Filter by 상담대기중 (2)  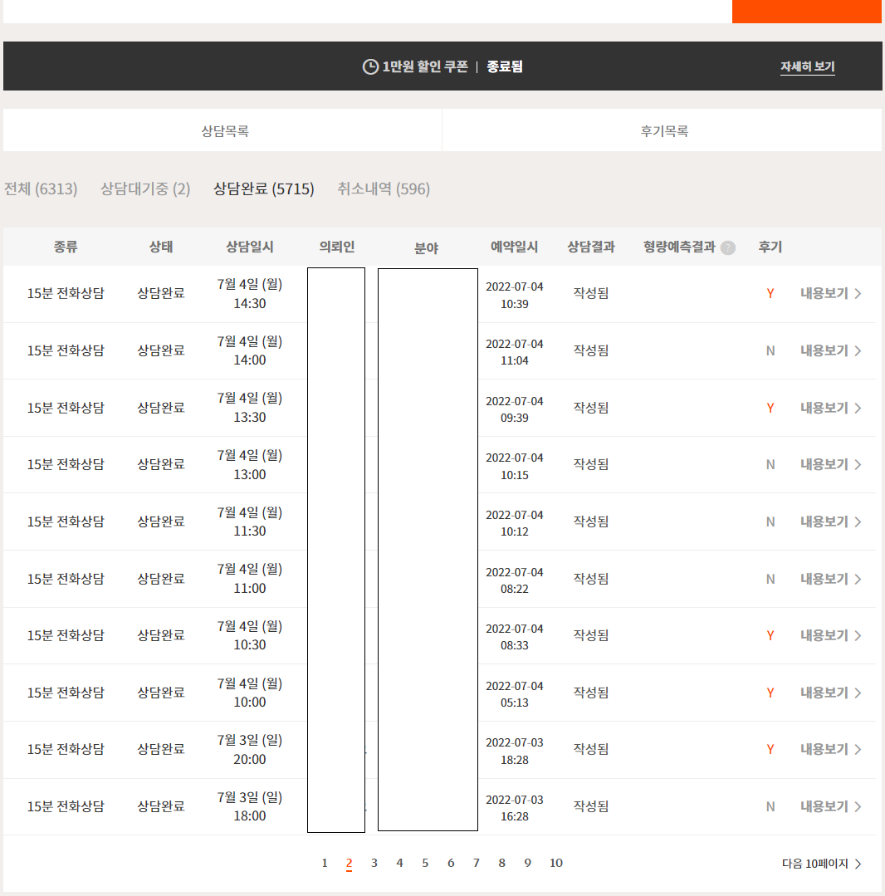[145, 189]
